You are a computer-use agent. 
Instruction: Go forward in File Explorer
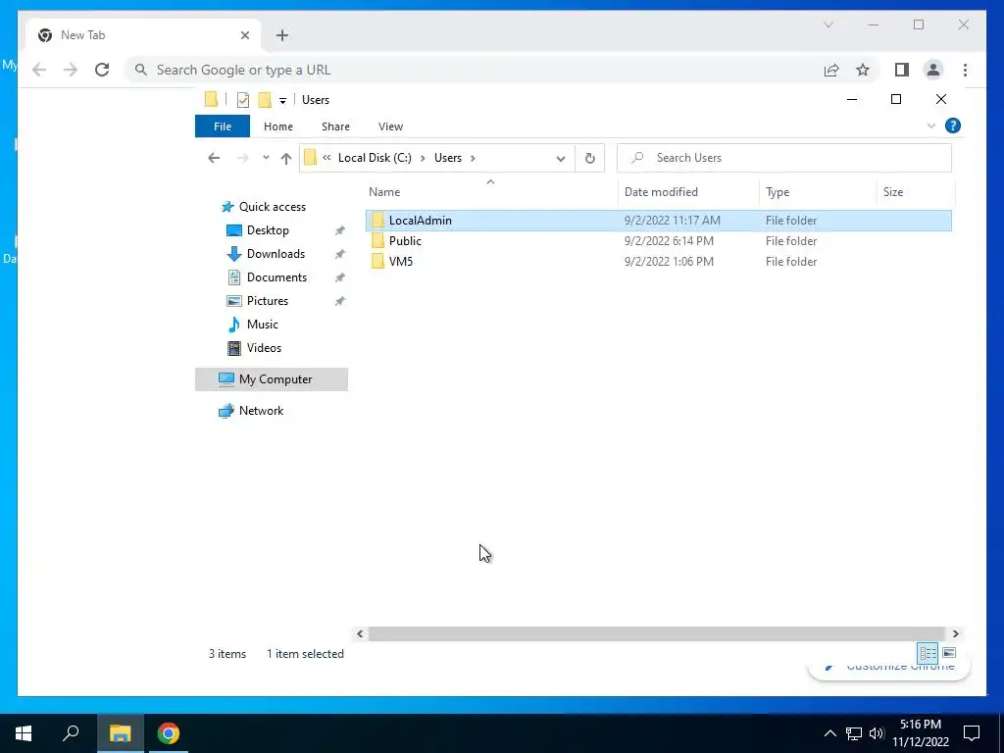(243, 158)
